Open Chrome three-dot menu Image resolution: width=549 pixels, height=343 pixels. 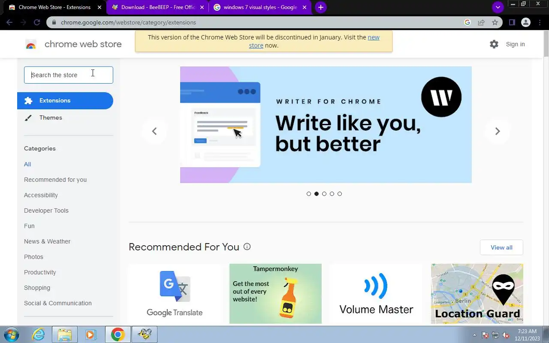click(x=539, y=22)
